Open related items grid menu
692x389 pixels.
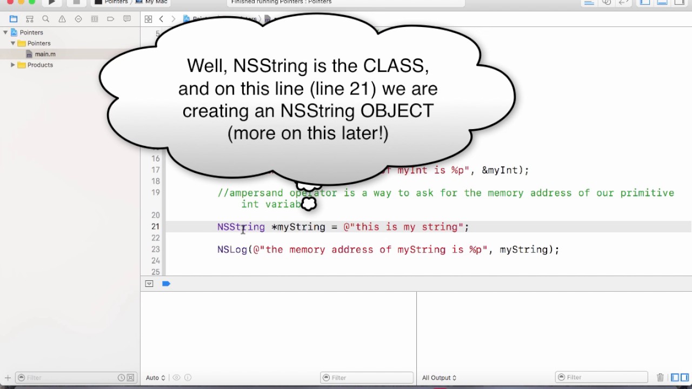148,19
